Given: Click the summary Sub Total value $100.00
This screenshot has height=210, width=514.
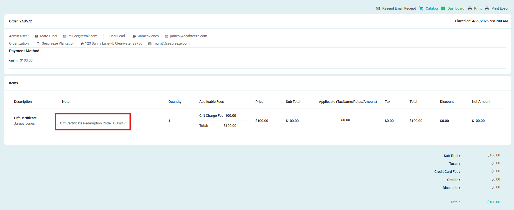Looking at the screenshot, I should (x=494, y=155).
